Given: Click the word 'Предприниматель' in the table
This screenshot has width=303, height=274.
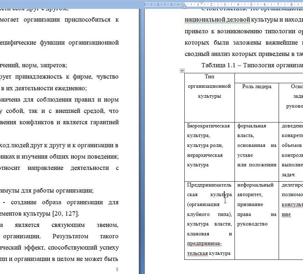Looking at the screenshot, I should coord(209,185).
